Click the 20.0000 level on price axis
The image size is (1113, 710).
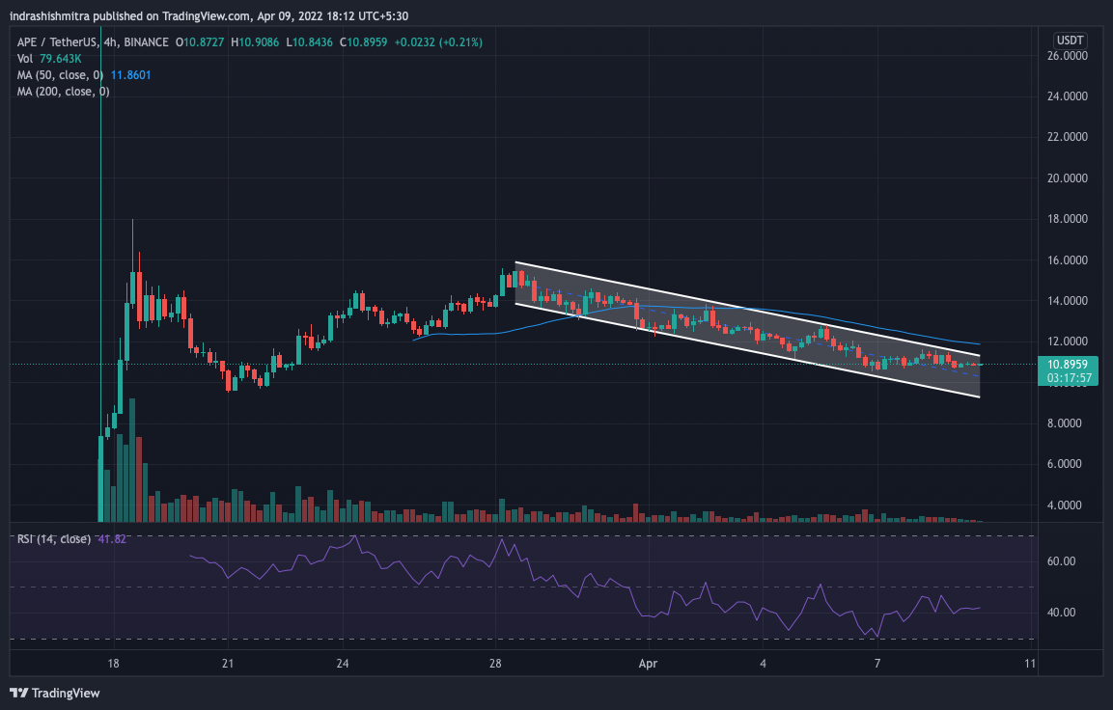click(1071, 178)
